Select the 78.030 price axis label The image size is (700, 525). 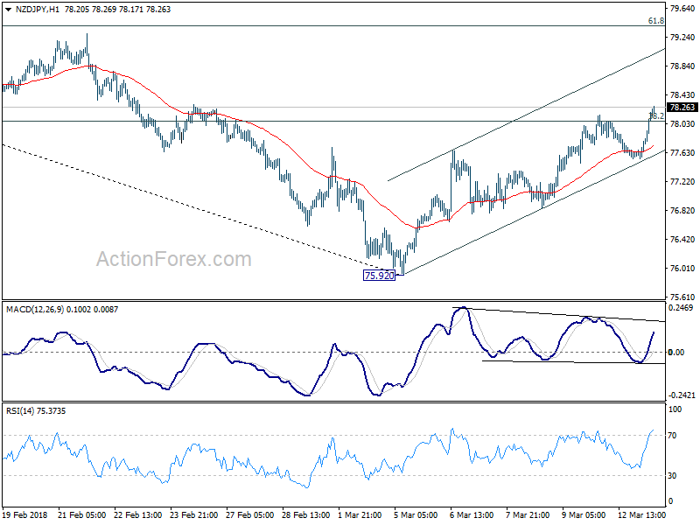(x=682, y=123)
